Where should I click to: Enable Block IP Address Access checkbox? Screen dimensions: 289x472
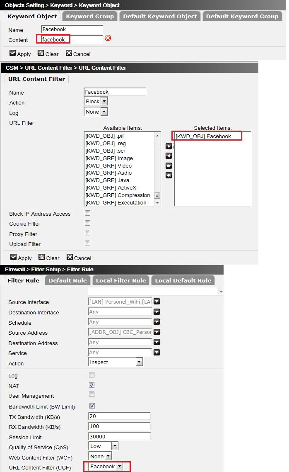click(87, 213)
